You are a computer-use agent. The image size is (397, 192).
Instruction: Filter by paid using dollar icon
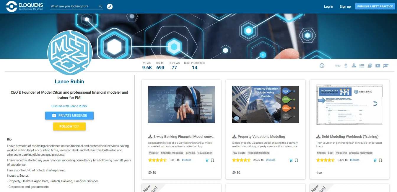click(x=346, y=66)
